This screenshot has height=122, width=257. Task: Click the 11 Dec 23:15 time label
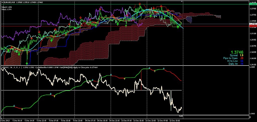tap(151, 120)
